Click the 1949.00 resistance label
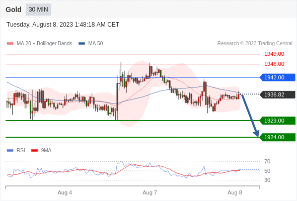The height and width of the screenshot is (201, 297). pos(274,54)
